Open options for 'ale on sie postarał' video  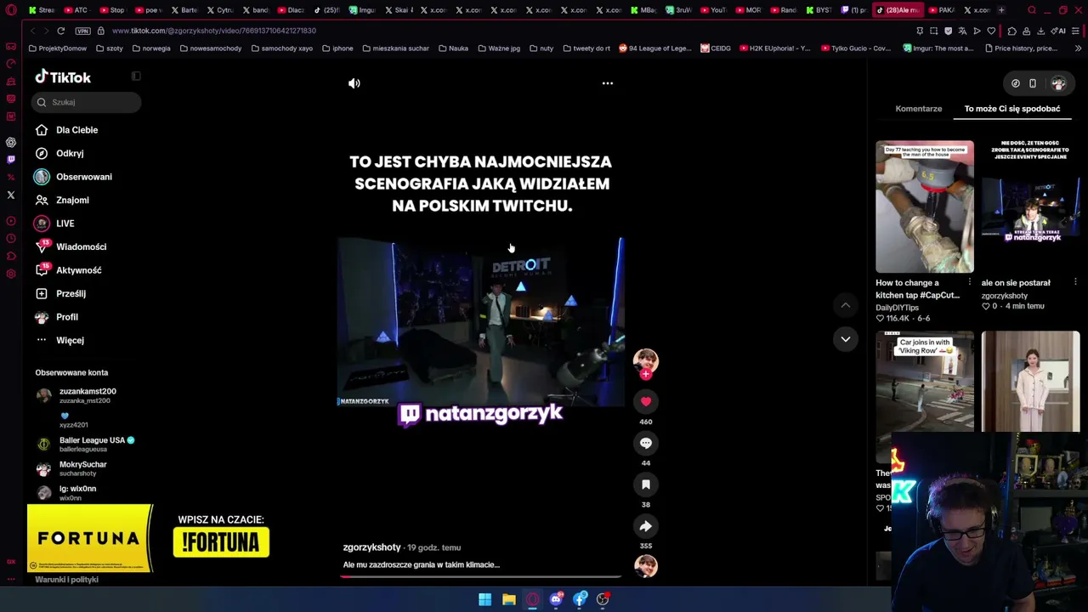1075,282
